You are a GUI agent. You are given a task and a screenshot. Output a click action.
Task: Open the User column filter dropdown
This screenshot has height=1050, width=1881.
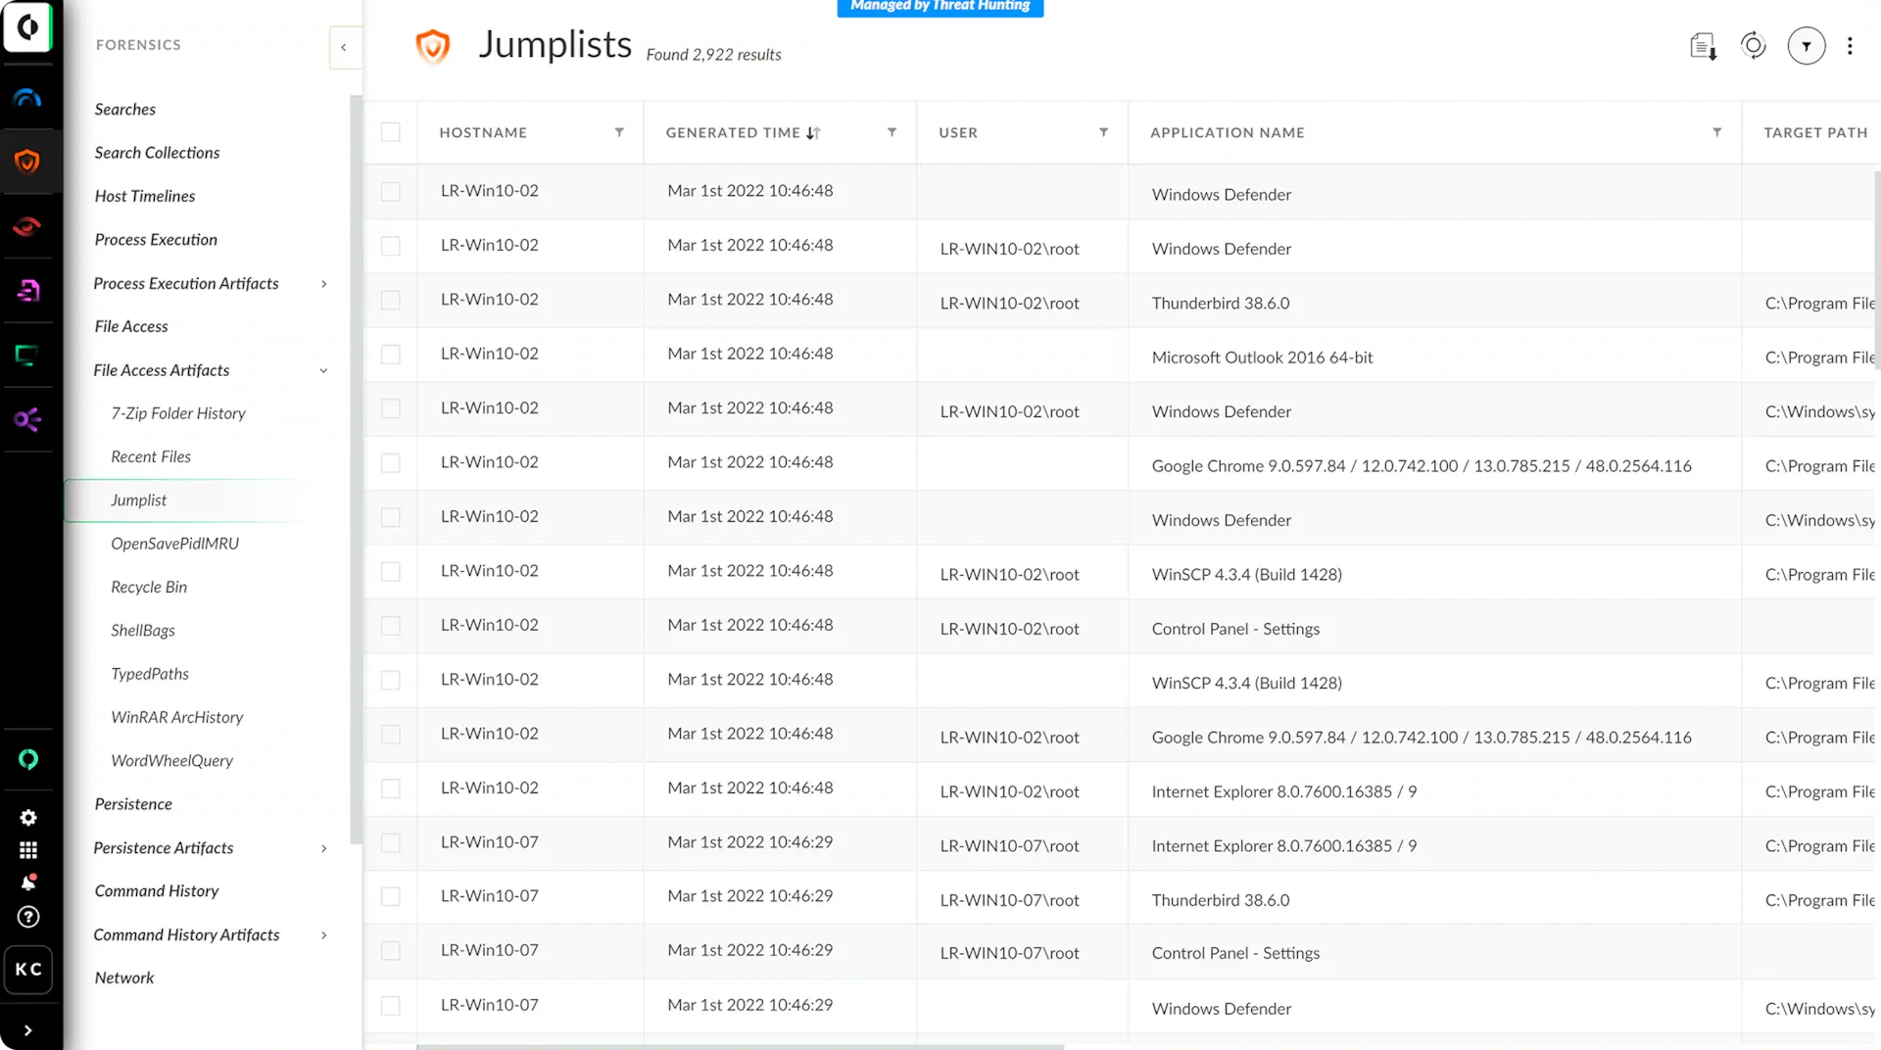[1103, 132]
